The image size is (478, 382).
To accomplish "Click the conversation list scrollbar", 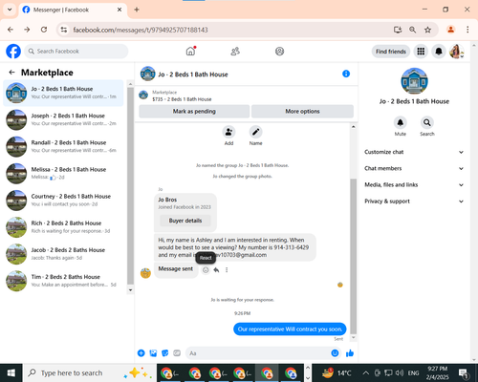I will click(x=130, y=186).
